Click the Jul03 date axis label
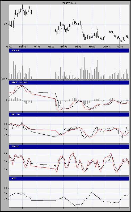Screen dimensions: 131x212 [120, 47]
